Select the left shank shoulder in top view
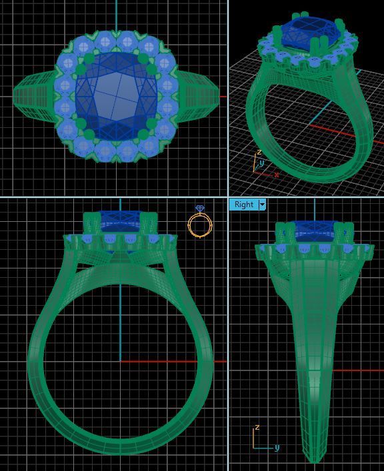The width and height of the screenshot is (384, 471). 34,97
